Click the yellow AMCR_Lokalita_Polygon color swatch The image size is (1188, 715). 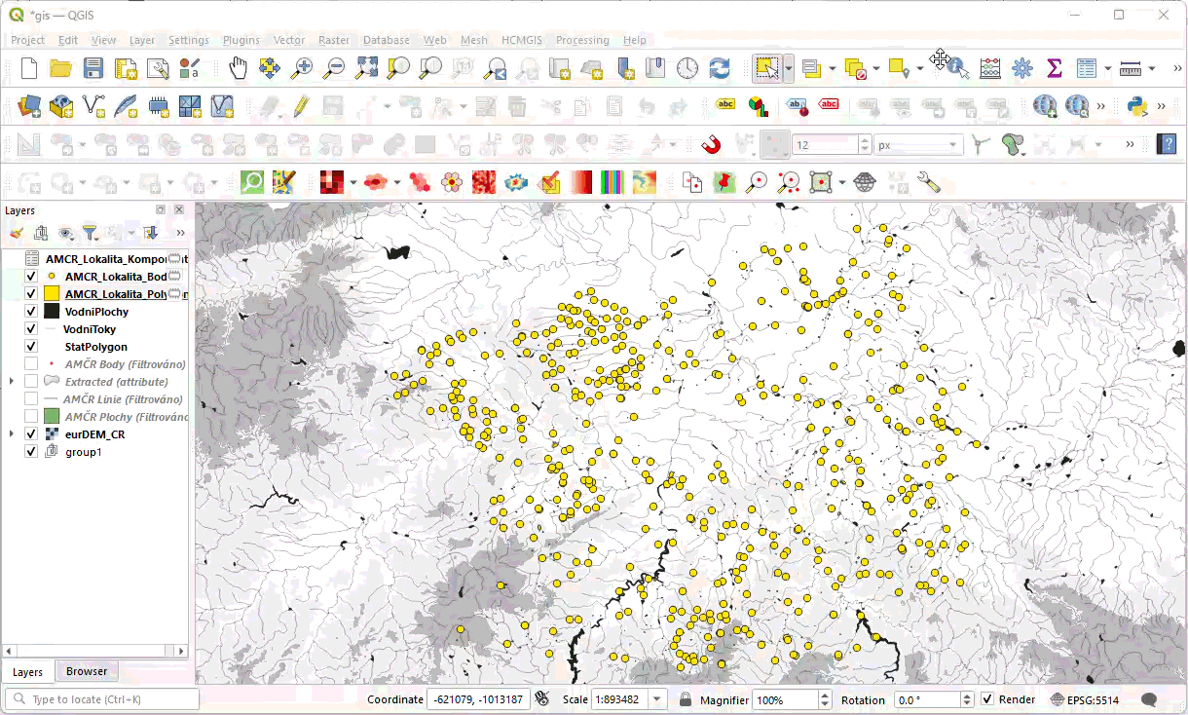tap(52, 294)
